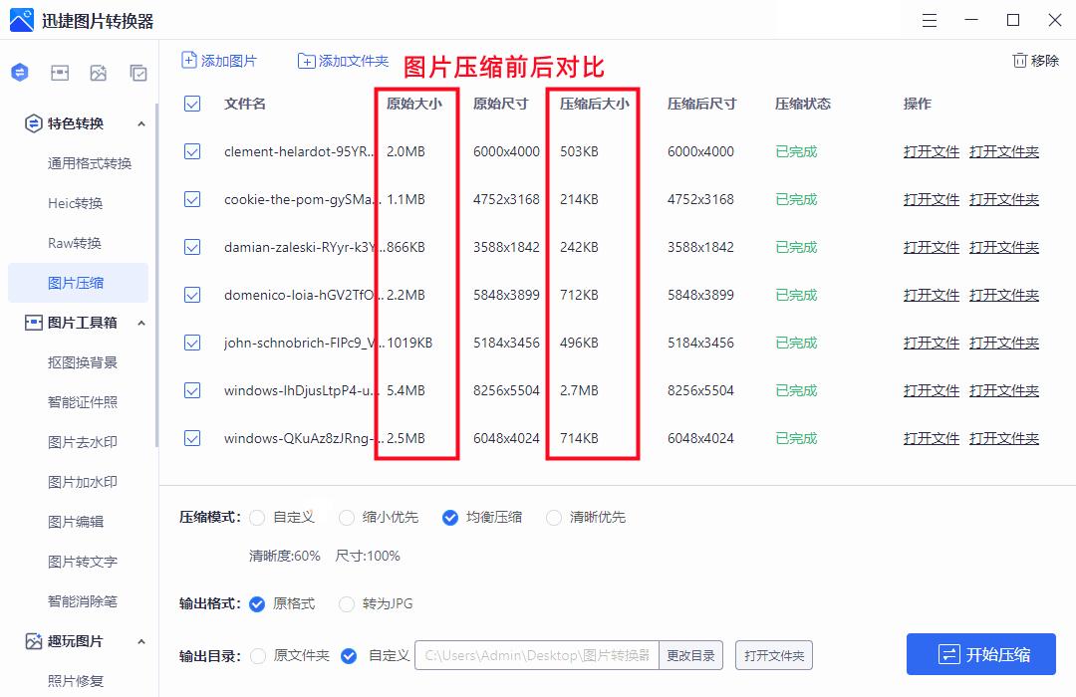Select the batch processing checklist icon

137,72
